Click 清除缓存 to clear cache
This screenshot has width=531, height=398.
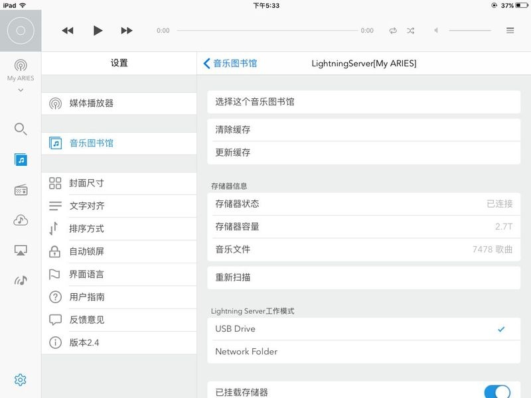364,129
